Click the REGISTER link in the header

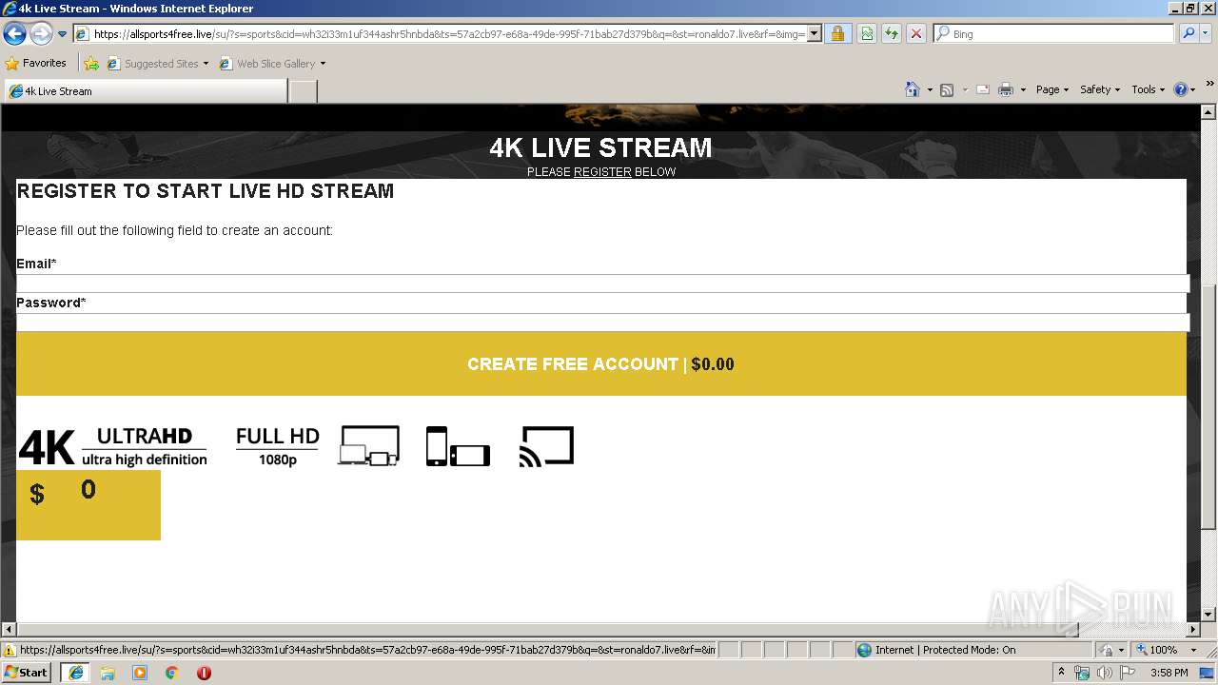tap(602, 172)
